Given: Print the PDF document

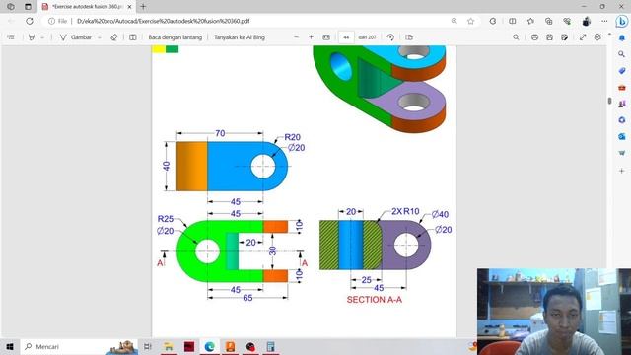Looking at the screenshot, I should (534, 37).
